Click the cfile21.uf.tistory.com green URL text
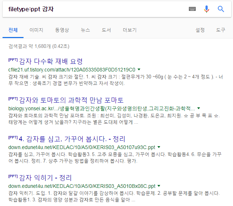 (x=72, y=70)
